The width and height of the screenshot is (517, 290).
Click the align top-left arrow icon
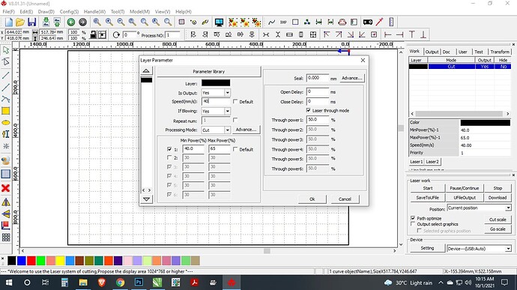pos(327,34)
